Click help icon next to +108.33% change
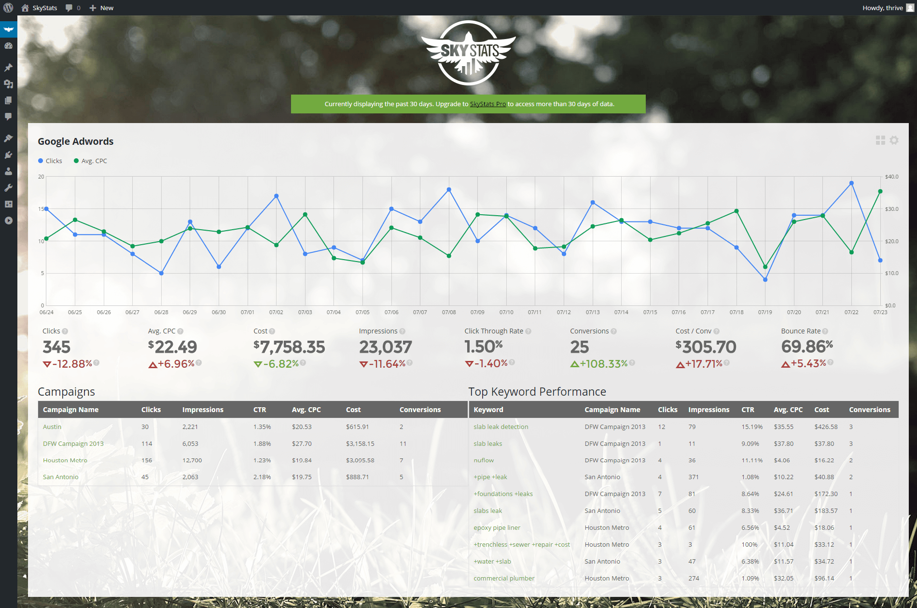The image size is (917, 608). click(x=632, y=362)
